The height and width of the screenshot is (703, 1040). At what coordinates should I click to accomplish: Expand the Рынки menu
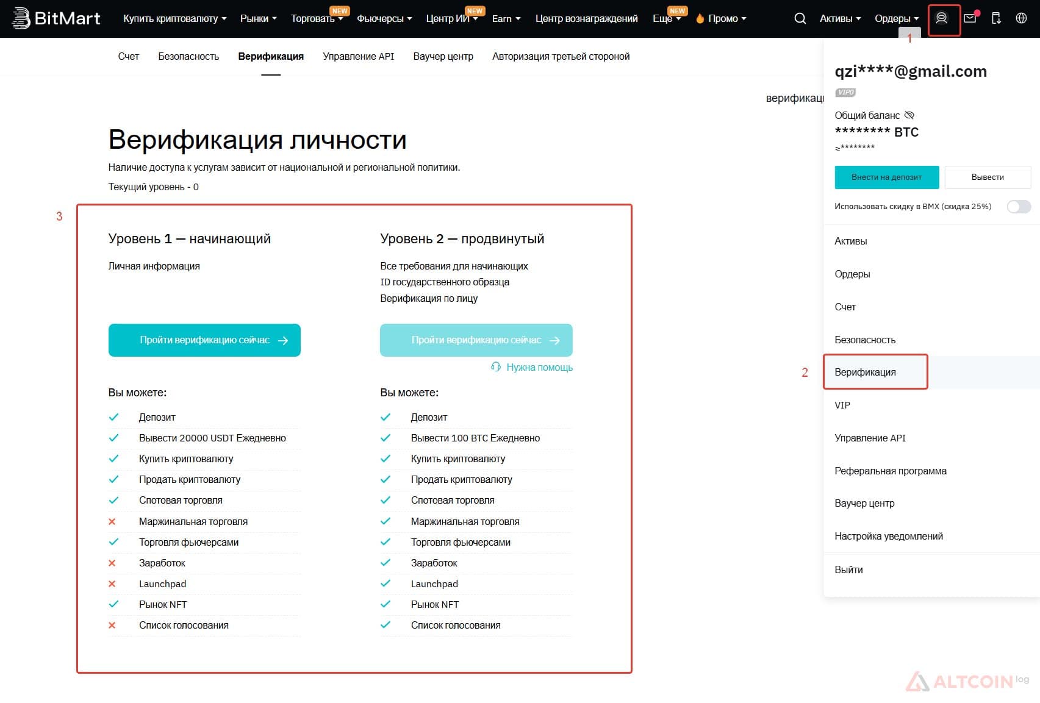(x=258, y=19)
